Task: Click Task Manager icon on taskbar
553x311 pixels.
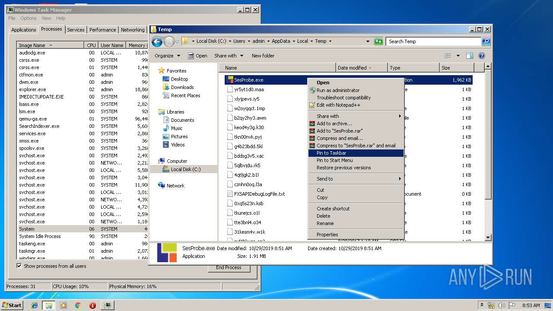Action: [107, 305]
